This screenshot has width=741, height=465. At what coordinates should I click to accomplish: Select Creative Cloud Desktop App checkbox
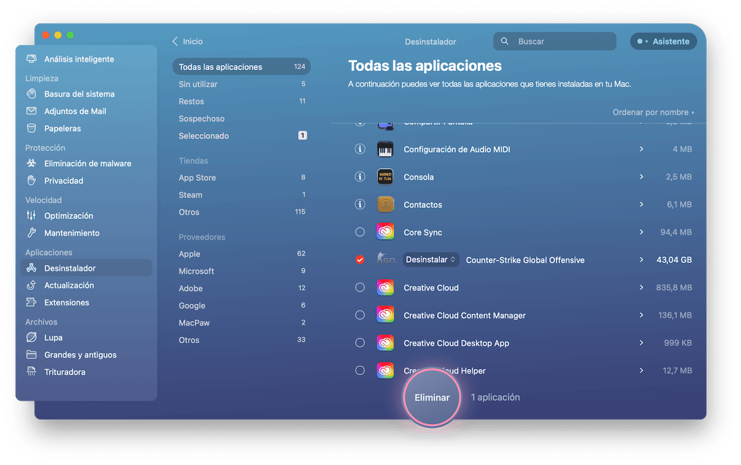tap(360, 343)
